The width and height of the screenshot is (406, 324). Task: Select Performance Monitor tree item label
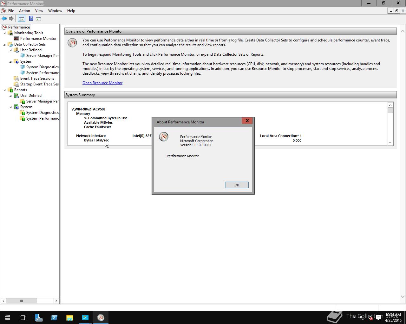[x=38, y=39]
